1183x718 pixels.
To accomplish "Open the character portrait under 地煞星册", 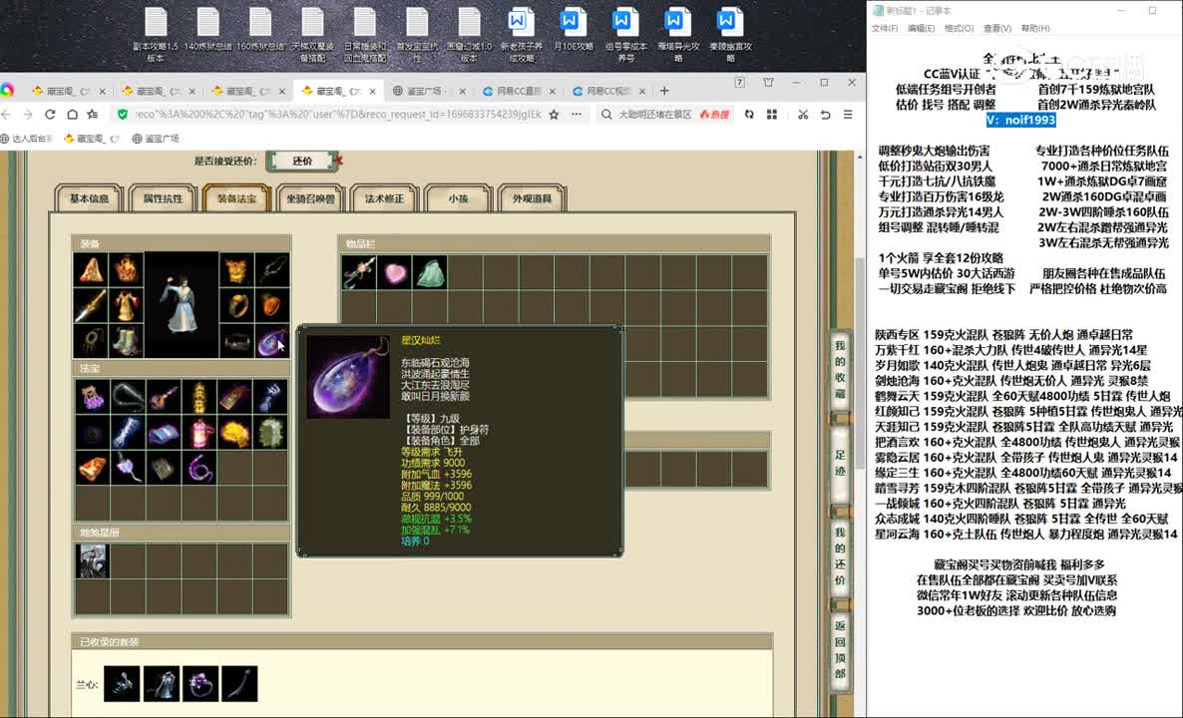I will tap(93, 561).
